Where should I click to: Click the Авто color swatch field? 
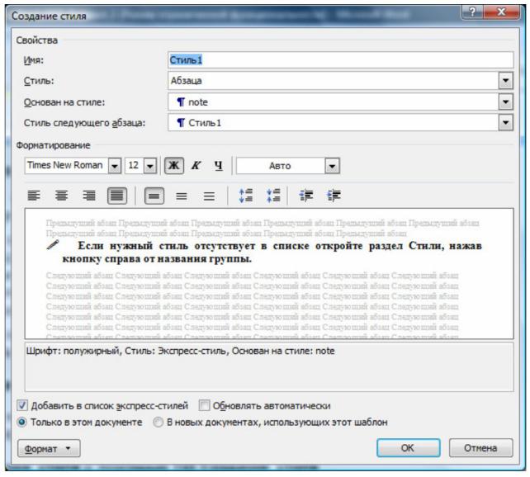281,166
